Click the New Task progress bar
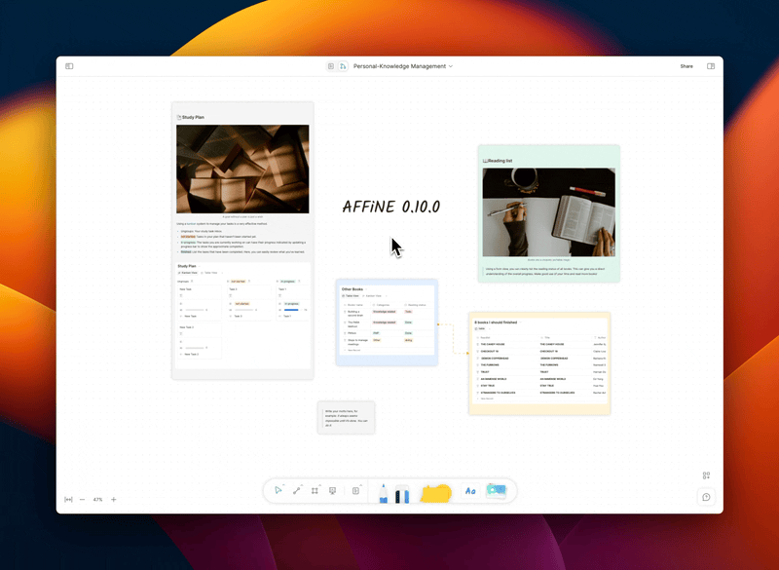 click(x=194, y=310)
